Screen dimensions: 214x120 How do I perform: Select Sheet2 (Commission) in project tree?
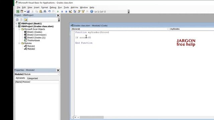coord(37,35)
